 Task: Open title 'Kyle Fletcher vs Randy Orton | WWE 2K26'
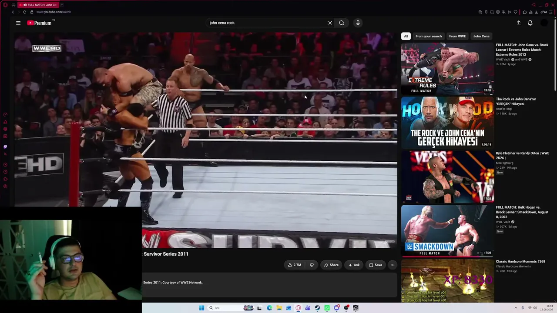pyautogui.click(x=523, y=156)
